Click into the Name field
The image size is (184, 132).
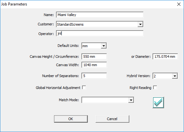click(x=100, y=15)
